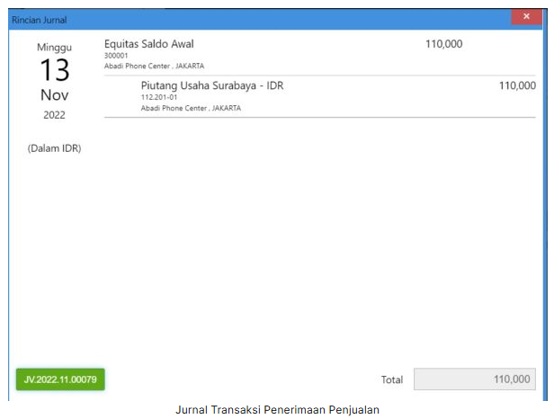
Task: Click the caption Jurnal Transaksi Penerimaan Penjualan
Action: [277, 410]
